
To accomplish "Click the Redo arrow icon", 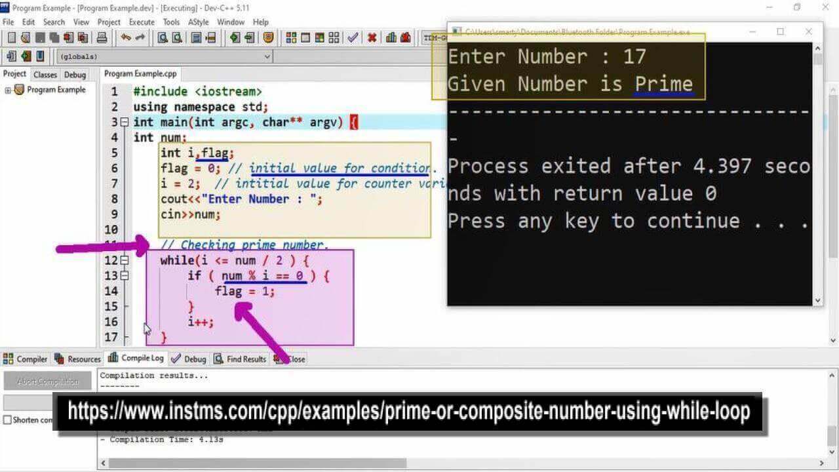I will 140,37.
